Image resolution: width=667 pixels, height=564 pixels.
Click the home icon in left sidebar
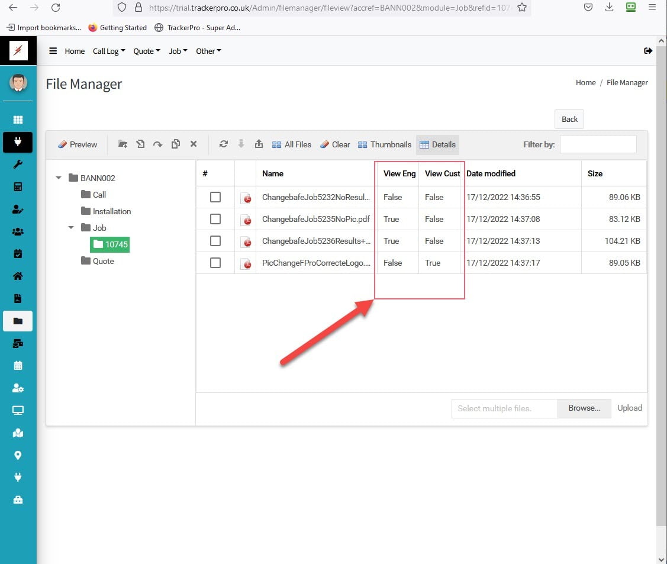(18, 276)
